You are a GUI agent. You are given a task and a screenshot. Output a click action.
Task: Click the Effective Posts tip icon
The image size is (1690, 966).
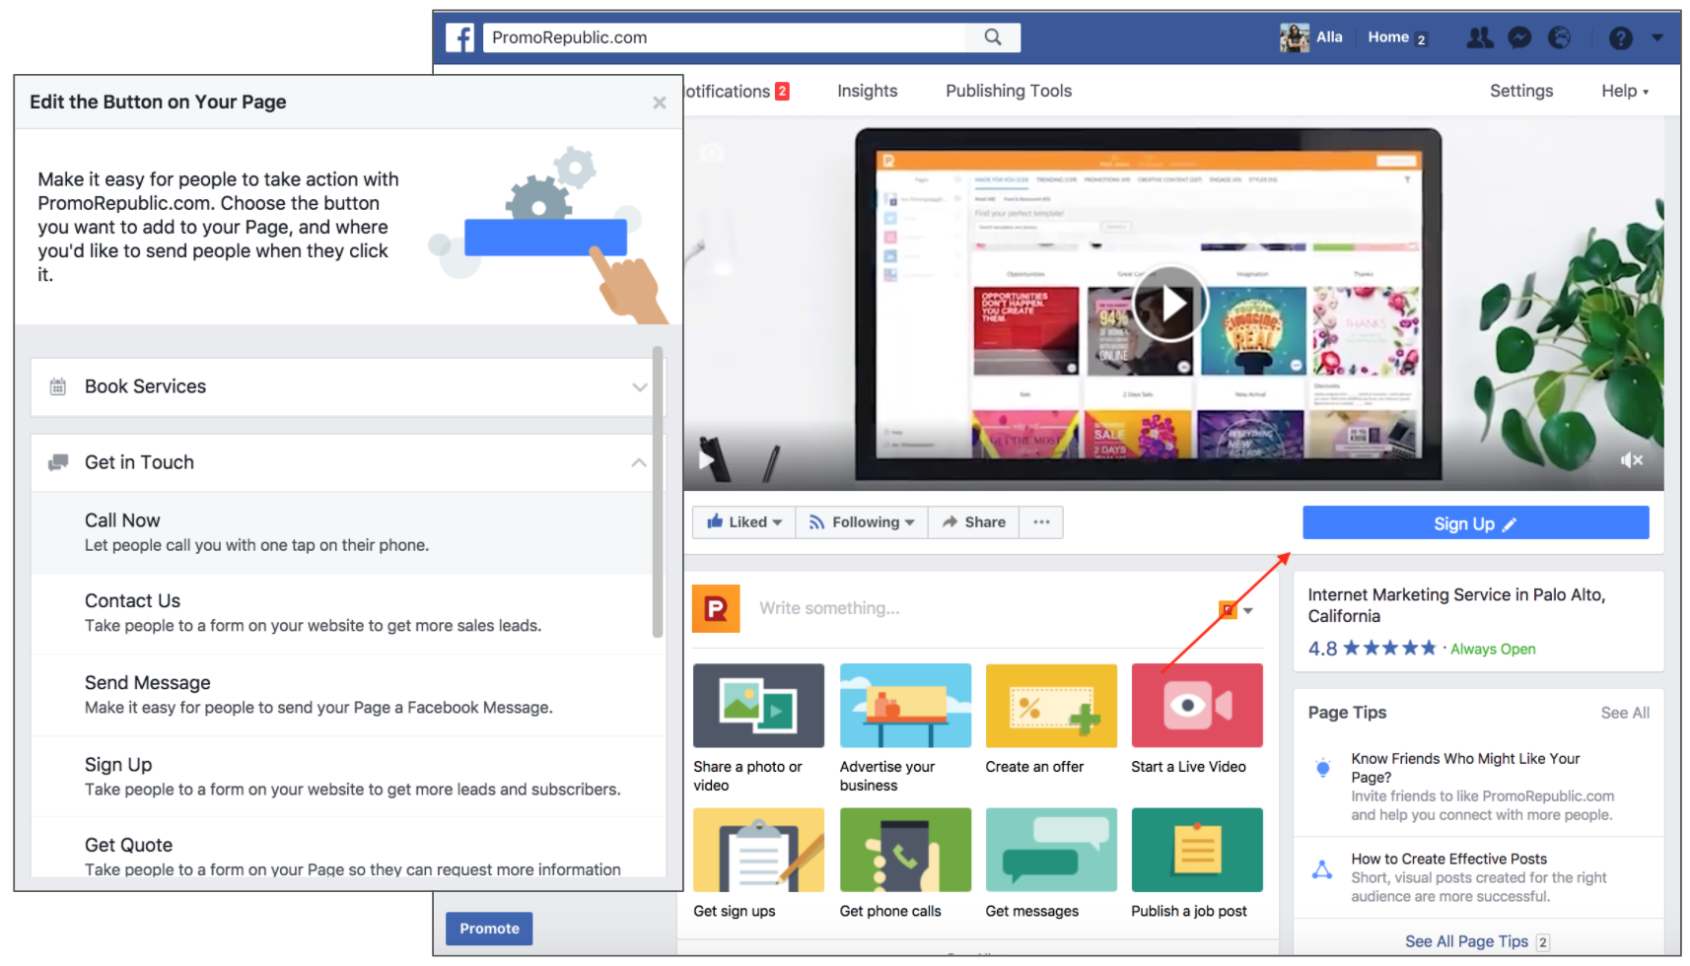1322,869
